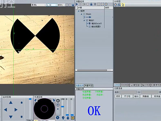Viewport: 161px width, 121px height.
Task: Toggle auto light 'A' button
Action: 58,118
